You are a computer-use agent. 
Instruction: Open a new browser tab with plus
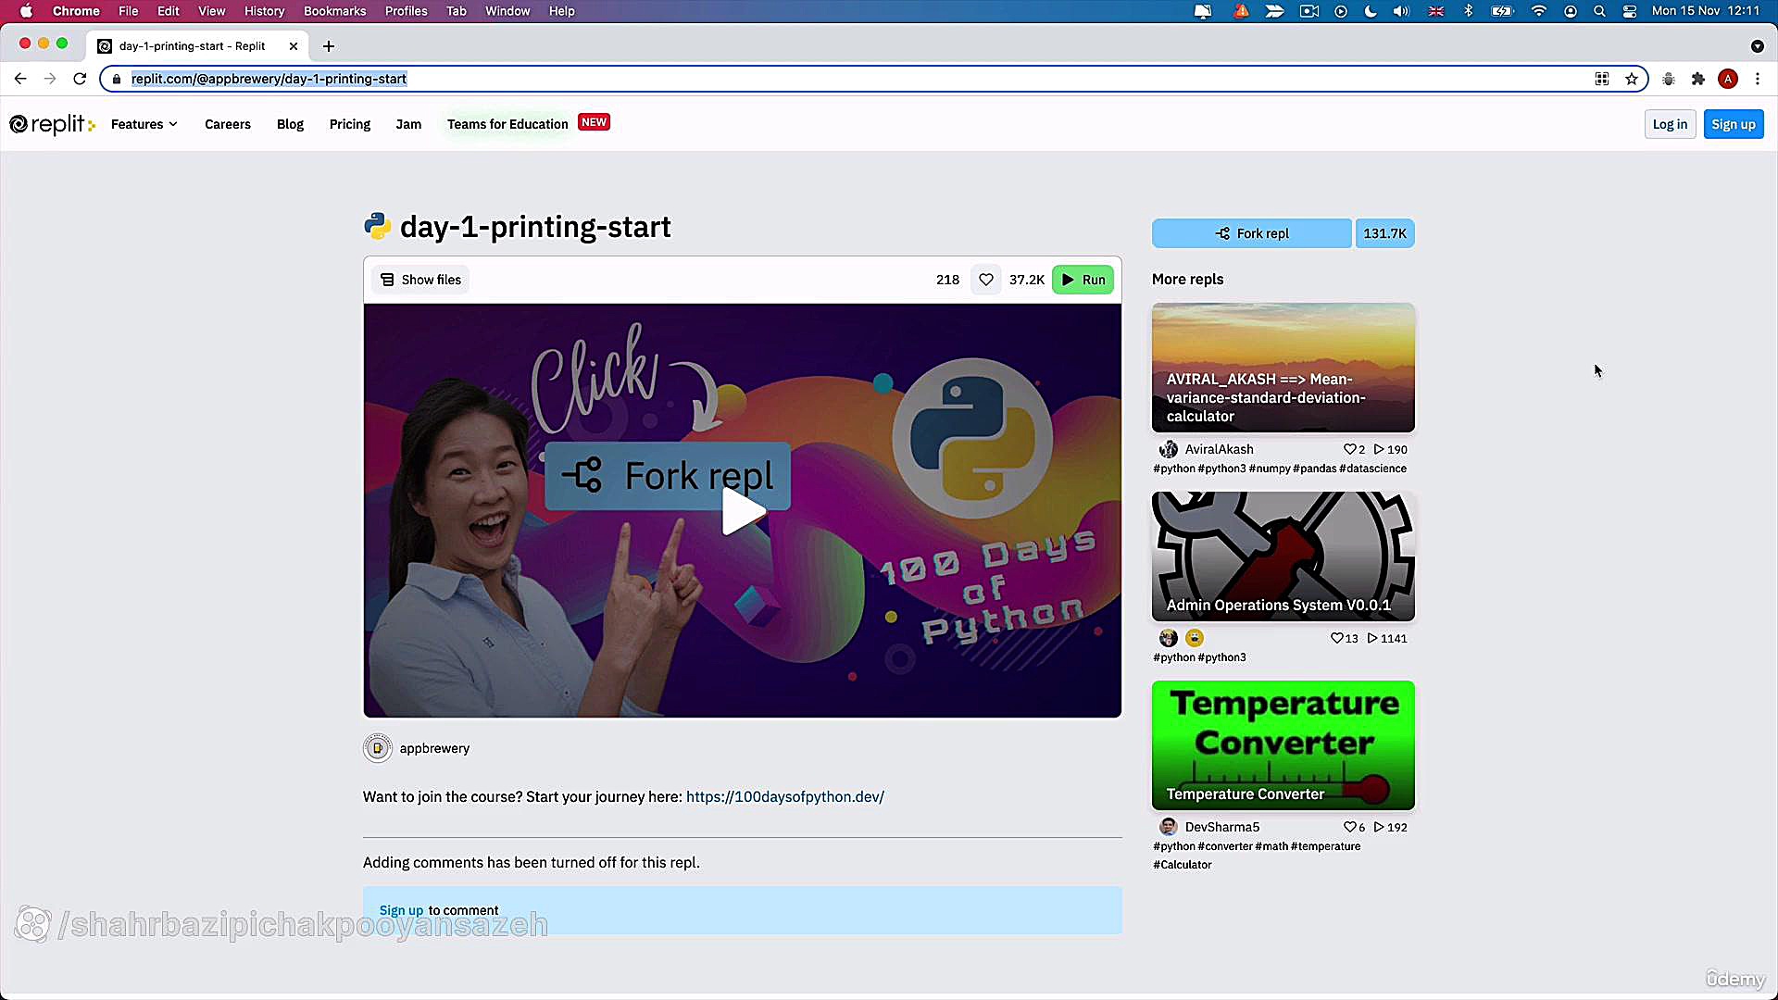(329, 46)
